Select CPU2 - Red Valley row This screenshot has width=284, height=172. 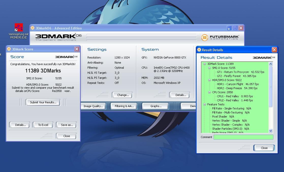point(235,100)
